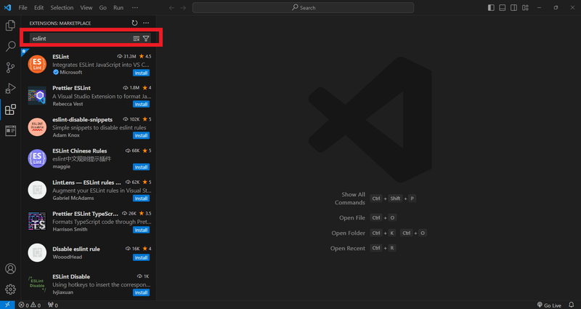
Task: Expand the overflow menu ellipsis in menu bar
Action: (135, 8)
